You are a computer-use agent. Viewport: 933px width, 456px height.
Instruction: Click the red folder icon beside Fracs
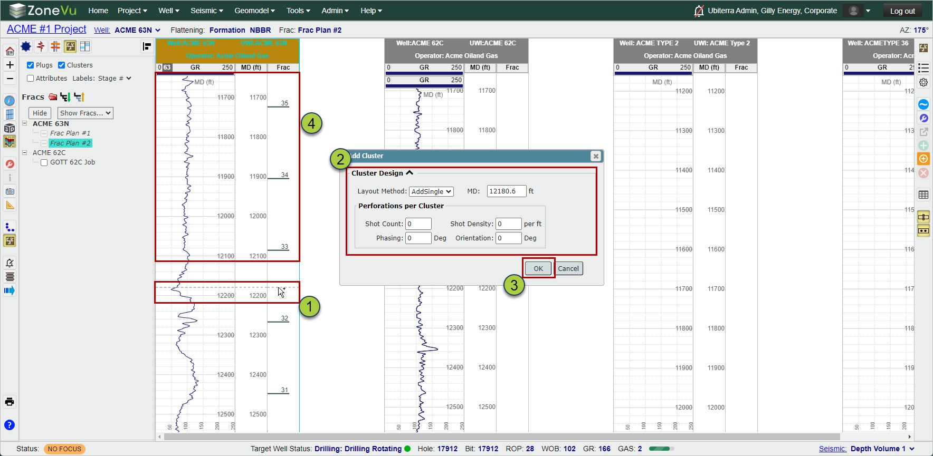tap(53, 97)
